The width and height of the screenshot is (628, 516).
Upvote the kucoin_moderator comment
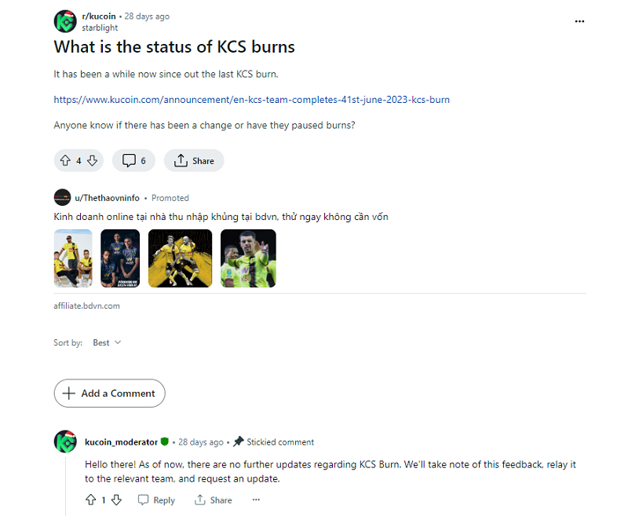(91, 500)
